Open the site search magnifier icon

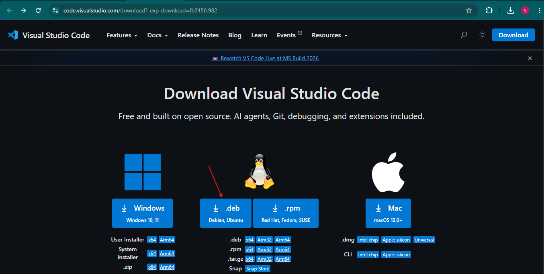(x=464, y=35)
